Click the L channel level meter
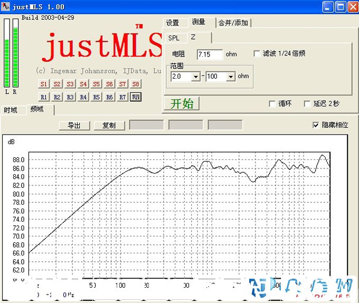The image size is (359, 303). coord(7,53)
